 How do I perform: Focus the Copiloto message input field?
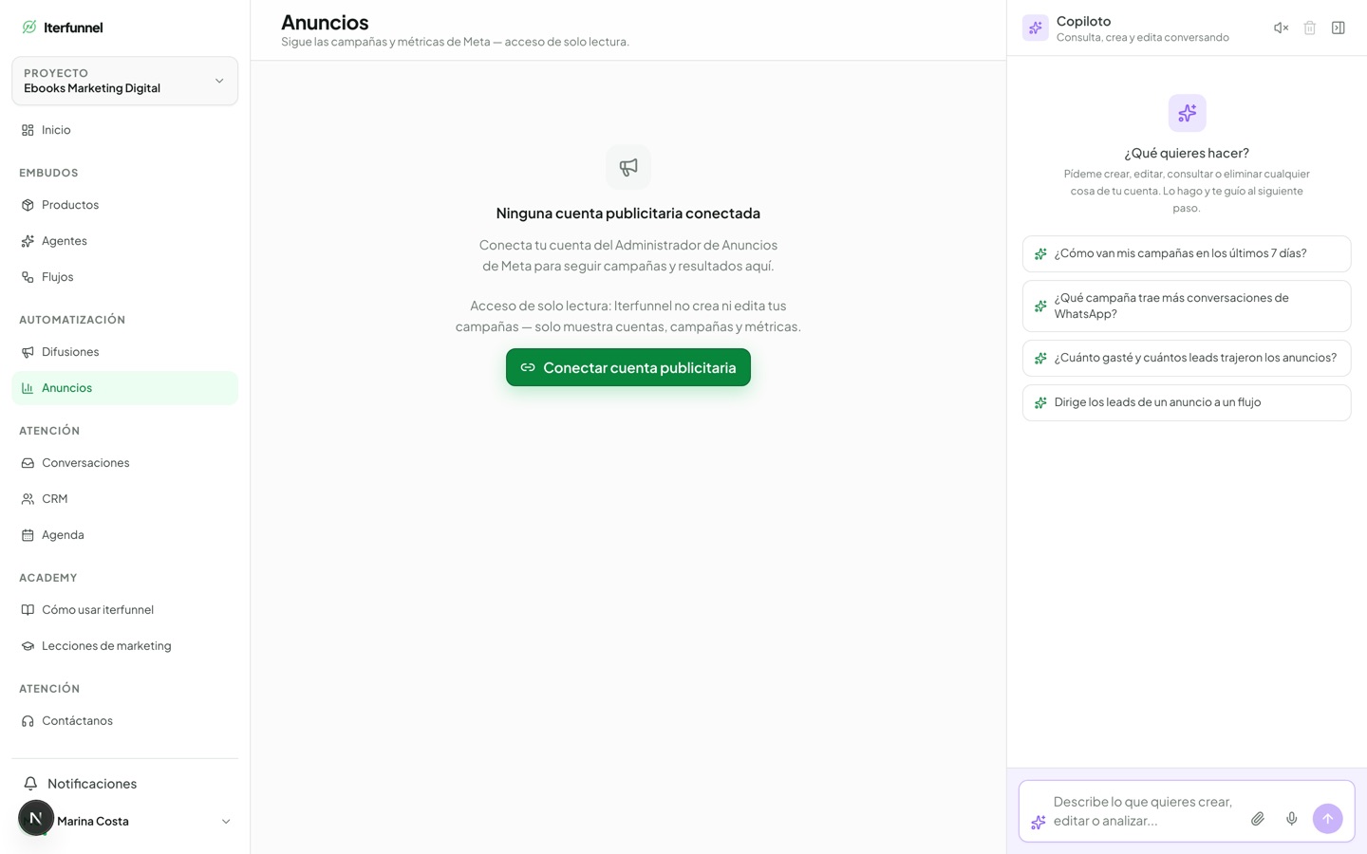[x=1144, y=811]
